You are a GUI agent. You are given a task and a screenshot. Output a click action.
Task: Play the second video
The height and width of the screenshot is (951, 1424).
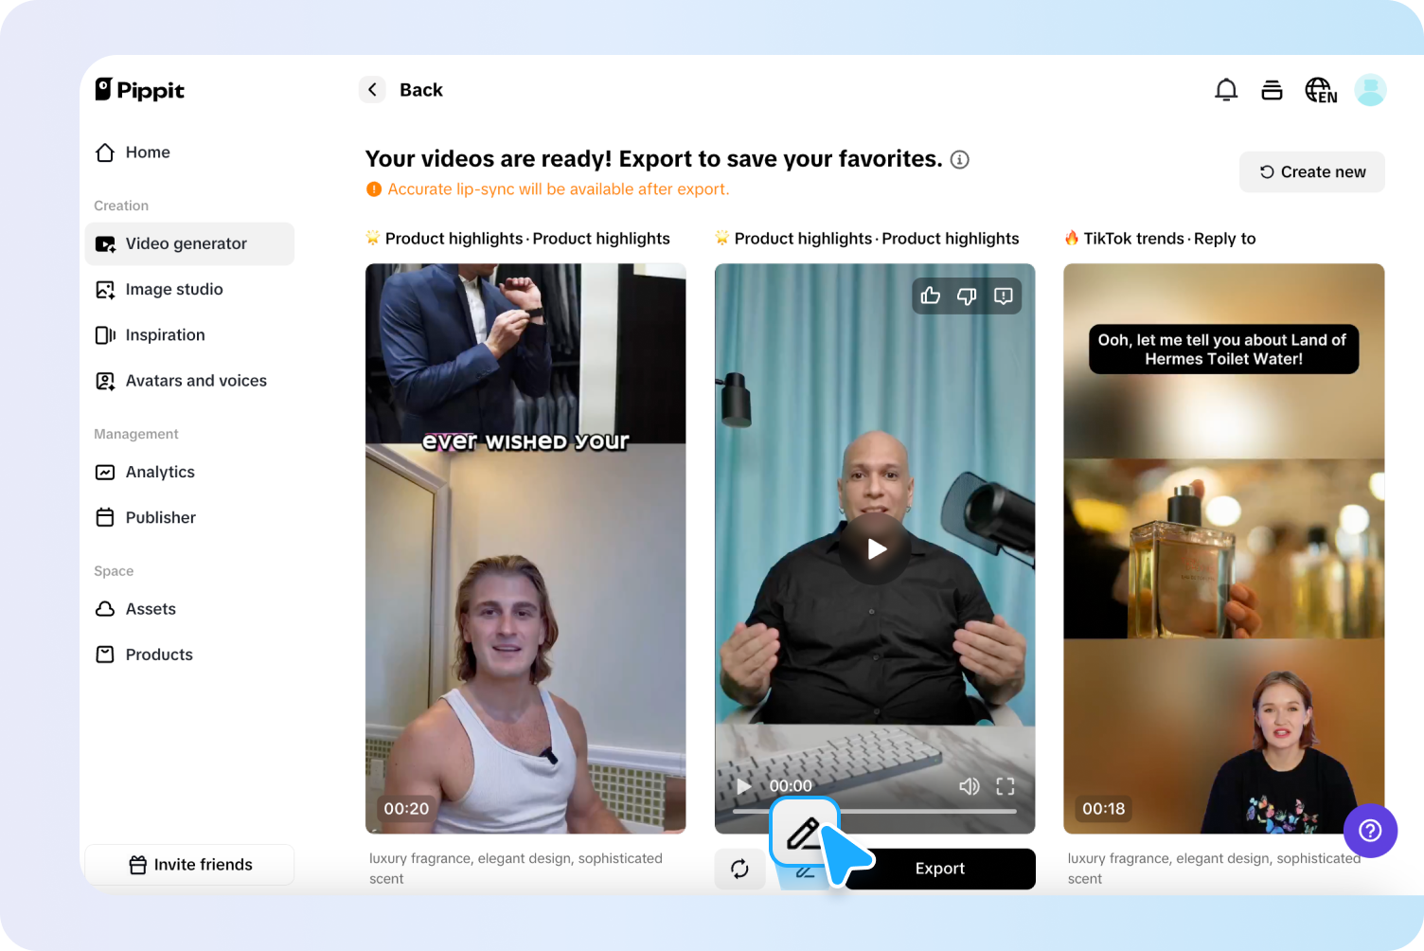(875, 547)
